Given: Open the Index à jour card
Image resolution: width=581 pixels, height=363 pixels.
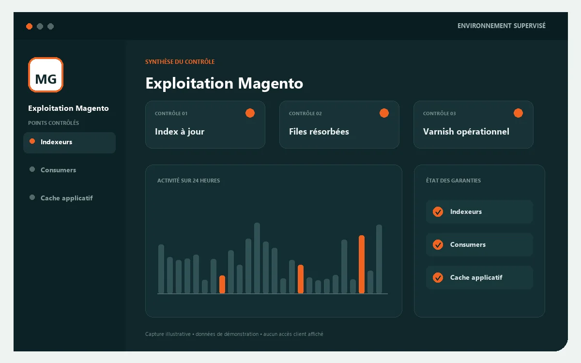Looking at the screenshot, I should (x=205, y=124).
